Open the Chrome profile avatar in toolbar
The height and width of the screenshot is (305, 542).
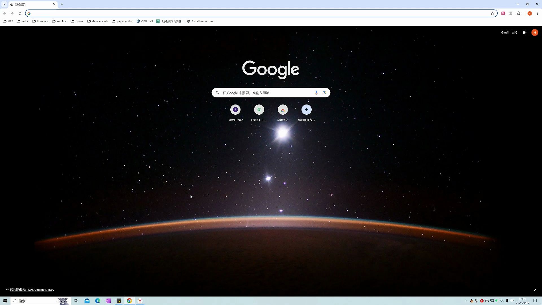(530, 13)
